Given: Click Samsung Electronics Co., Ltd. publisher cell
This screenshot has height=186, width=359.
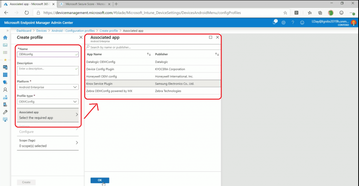Looking at the screenshot, I should point(175,84).
